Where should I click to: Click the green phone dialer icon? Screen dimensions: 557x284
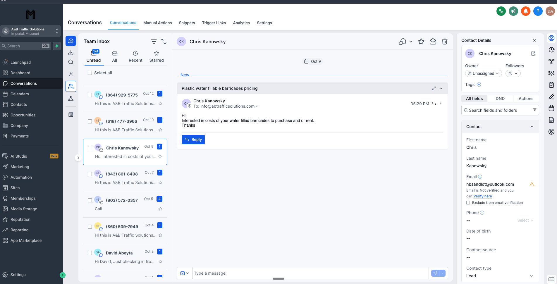coord(501,11)
